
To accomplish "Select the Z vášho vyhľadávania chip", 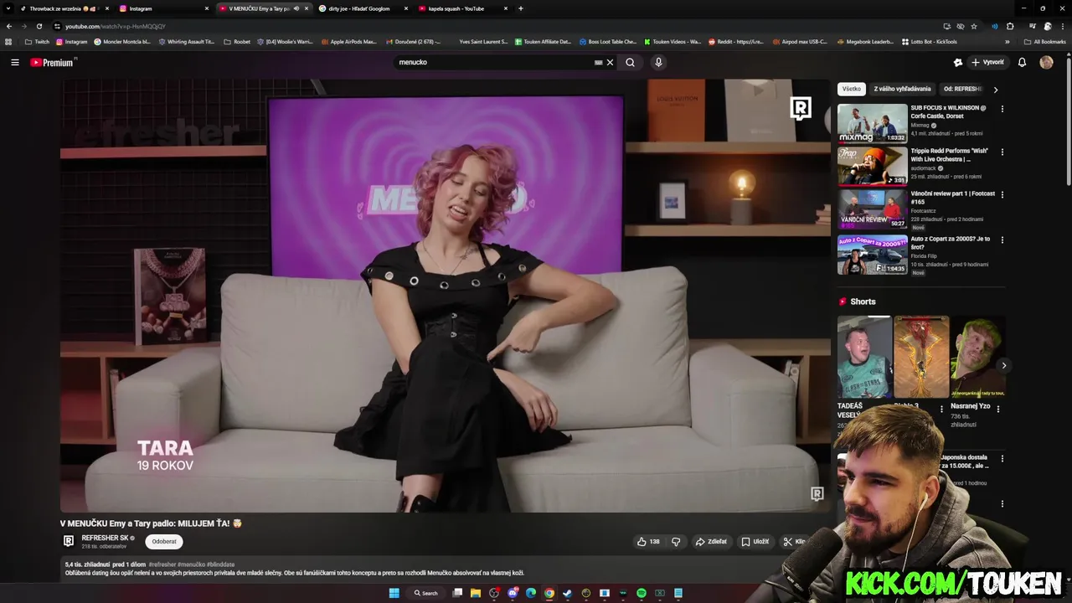I will pyautogui.click(x=902, y=89).
